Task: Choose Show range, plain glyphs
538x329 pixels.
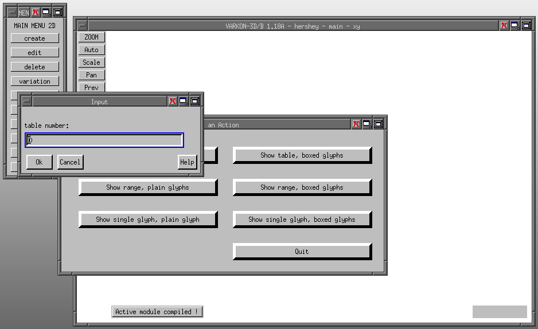Action: point(148,187)
